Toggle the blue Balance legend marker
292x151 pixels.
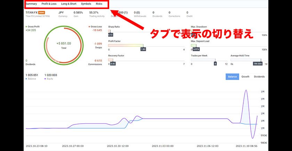click(x=26, y=79)
